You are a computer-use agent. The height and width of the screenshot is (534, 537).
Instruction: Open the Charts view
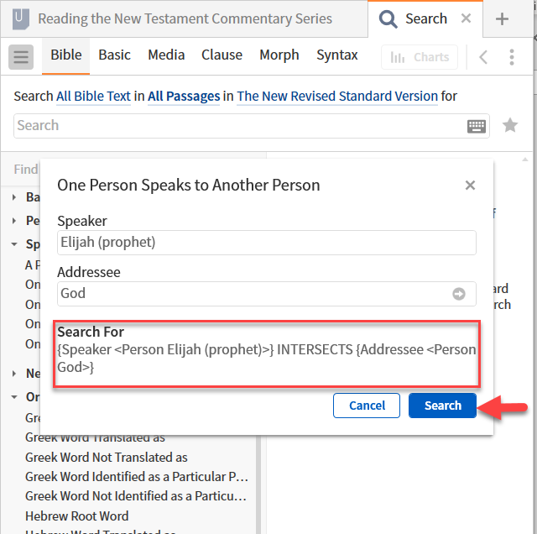point(420,57)
